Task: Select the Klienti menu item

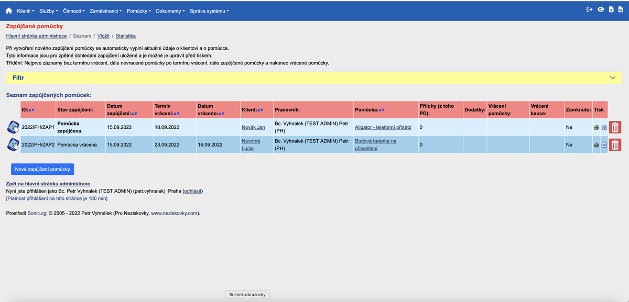Action: 25,10
